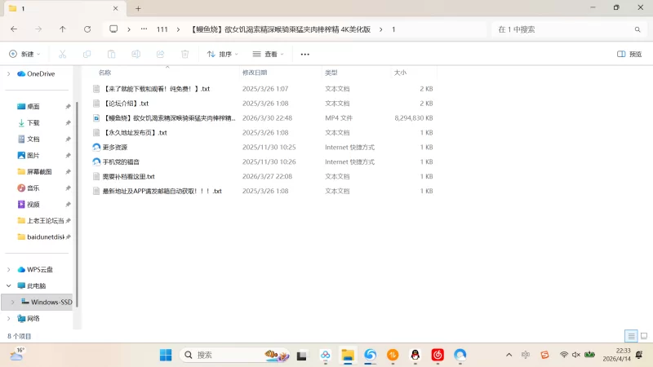
Task: Open a new tab with the plus button
Action: coord(138,8)
